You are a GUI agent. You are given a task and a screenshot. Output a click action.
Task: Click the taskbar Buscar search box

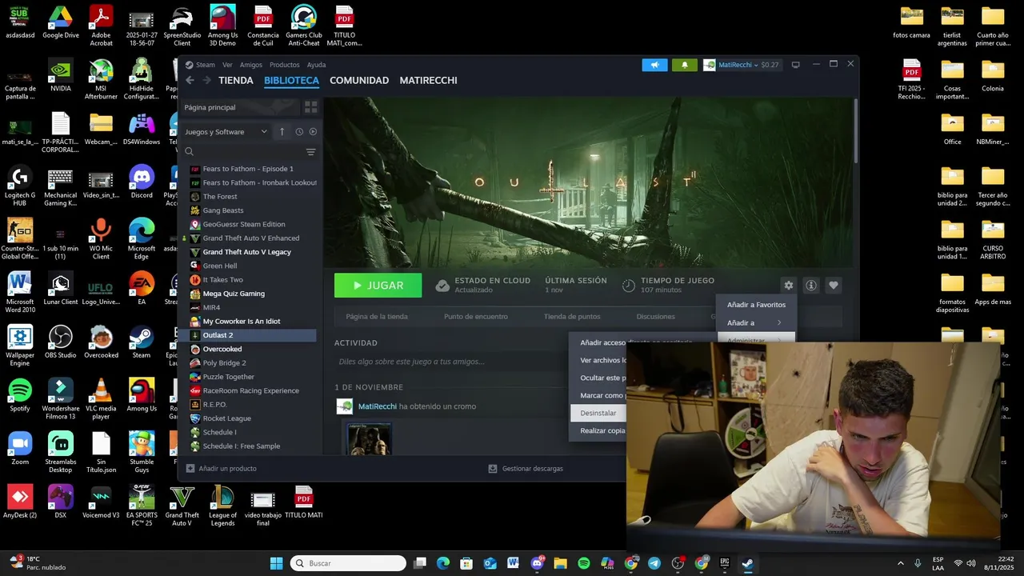(x=347, y=563)
